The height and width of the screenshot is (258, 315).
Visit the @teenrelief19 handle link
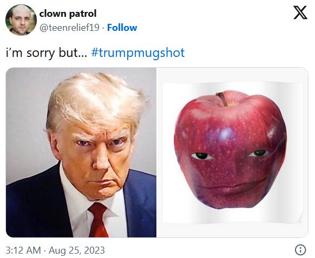click(x=69, y=28)
